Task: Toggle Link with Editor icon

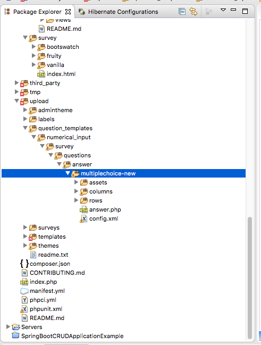Action: pyautogui.click(x=193, y=12)
